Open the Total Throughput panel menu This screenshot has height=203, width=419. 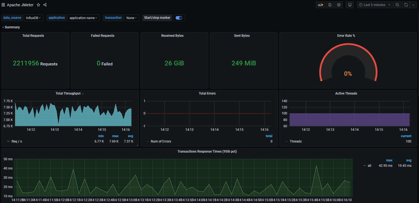[69, 93]
